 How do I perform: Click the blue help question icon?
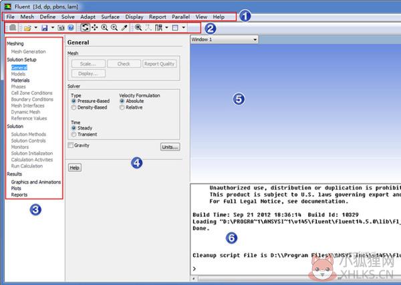[71, 27]
